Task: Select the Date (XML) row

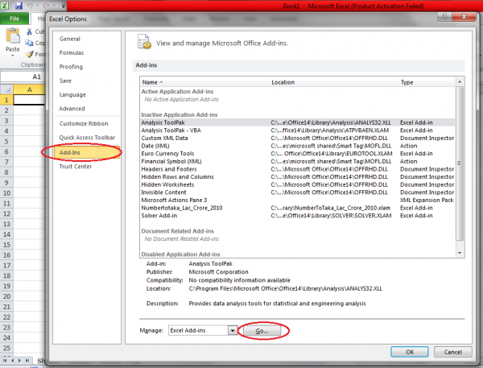Action: (x=298, y=146)
